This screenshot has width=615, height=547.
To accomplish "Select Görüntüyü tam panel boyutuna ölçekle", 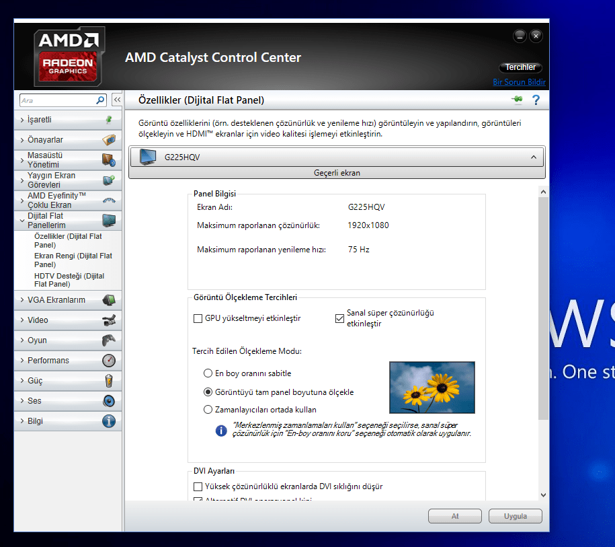I will coord(208,392).
